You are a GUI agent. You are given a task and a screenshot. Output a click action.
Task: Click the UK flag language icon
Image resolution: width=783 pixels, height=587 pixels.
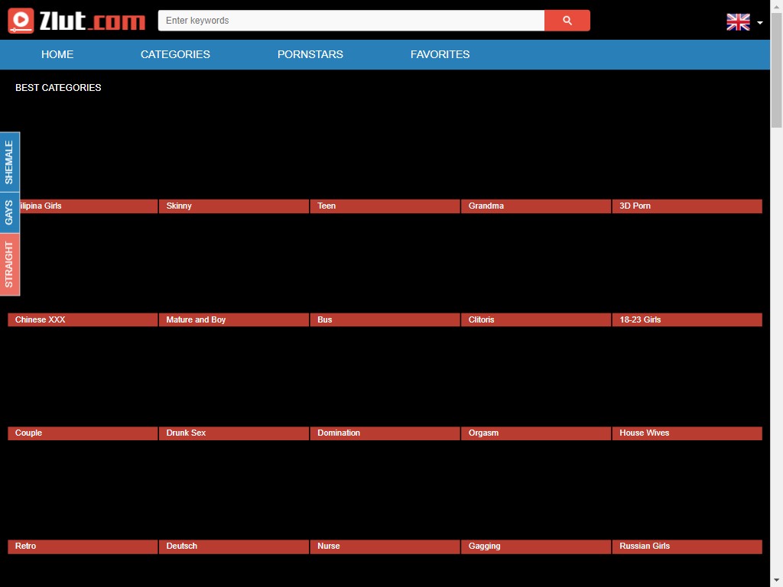[x=738, y=22]
